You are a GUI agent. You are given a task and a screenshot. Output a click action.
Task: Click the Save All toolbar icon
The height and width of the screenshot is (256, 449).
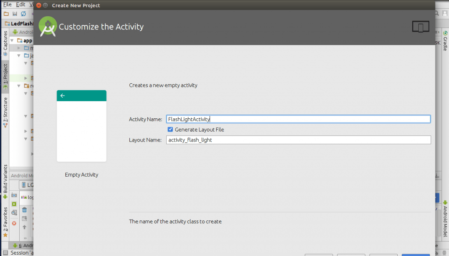click(x=14, y=14)
